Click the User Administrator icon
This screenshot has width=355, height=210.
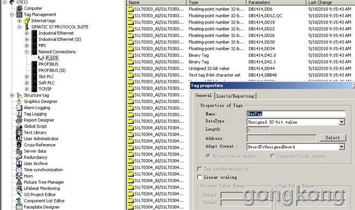click(19, 139)
